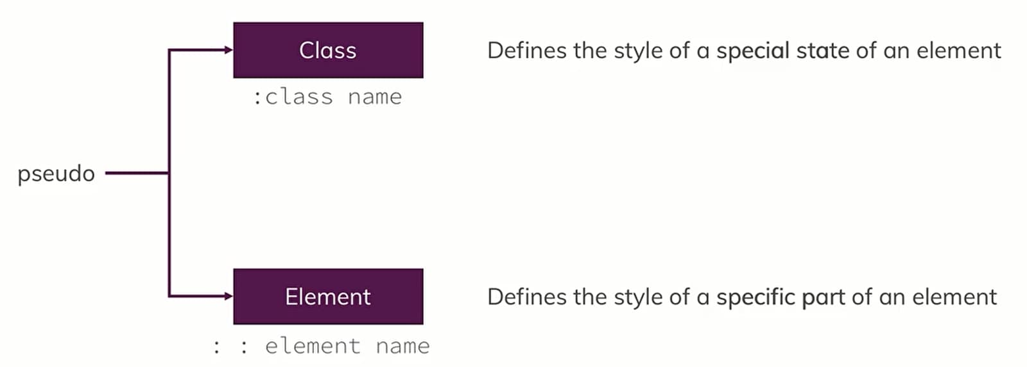The height and width of the screenshot is (367, 1027).
Task: Click the double colon before element name
Action: [x=230, y=347]
